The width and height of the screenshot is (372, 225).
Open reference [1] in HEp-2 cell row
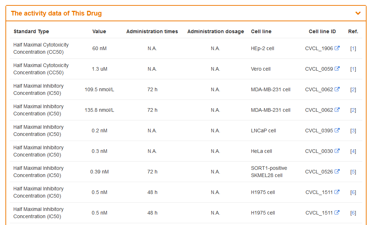353,48
